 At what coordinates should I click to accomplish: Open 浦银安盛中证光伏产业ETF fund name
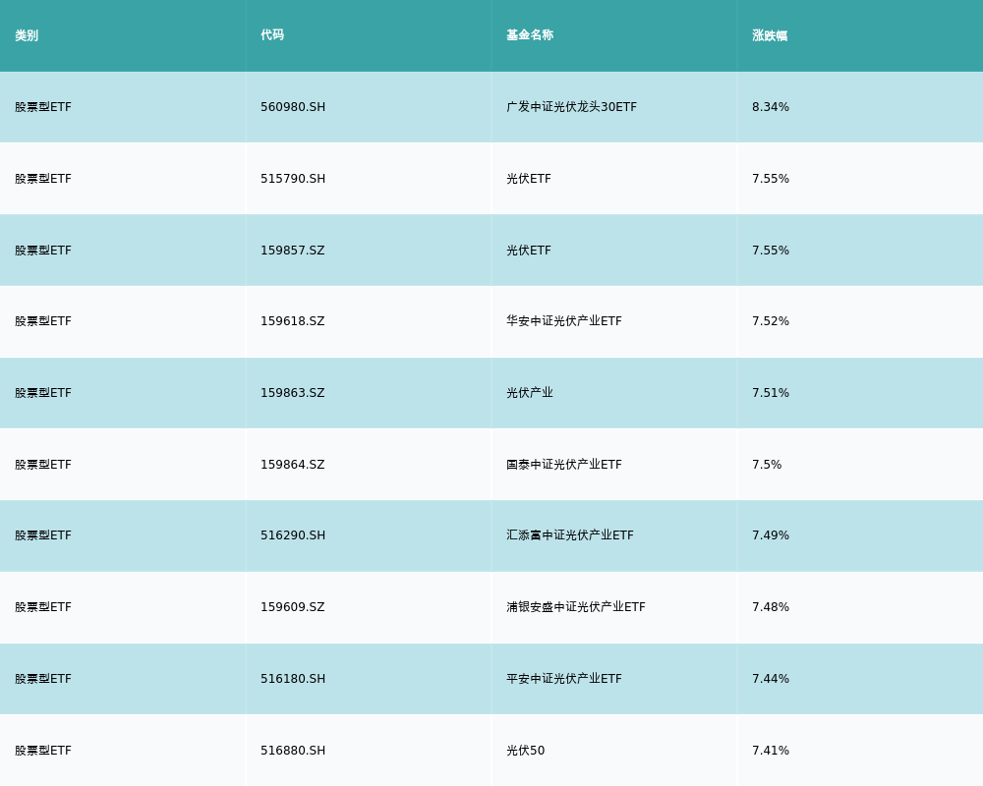pos(576,607)
